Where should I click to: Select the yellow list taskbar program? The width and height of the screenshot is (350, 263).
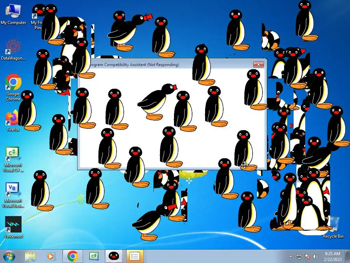tap(135, 256)
